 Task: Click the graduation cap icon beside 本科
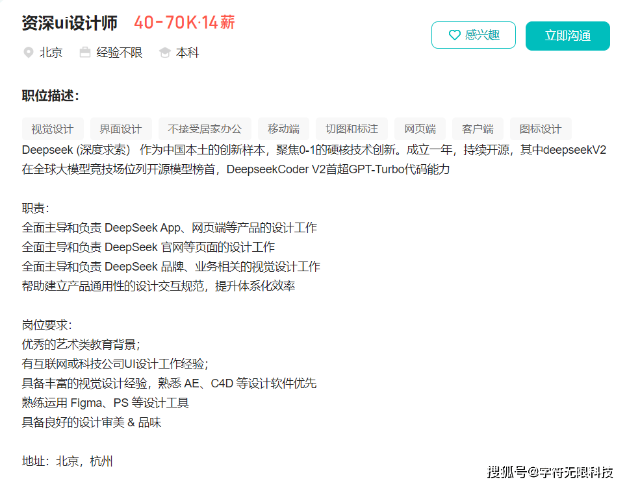tap(165, 53)
